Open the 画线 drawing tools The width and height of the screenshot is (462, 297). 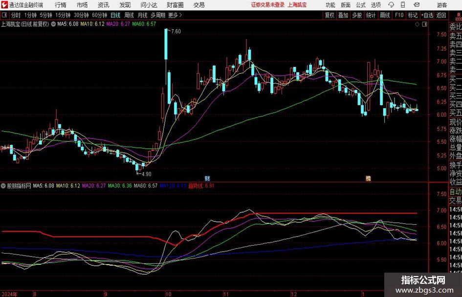(385, 15)
